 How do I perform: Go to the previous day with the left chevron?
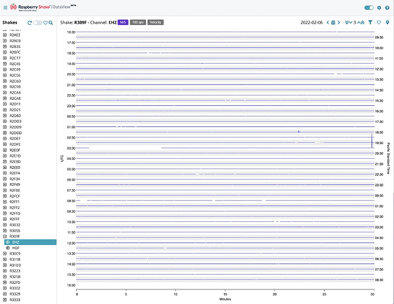point(328,22)
